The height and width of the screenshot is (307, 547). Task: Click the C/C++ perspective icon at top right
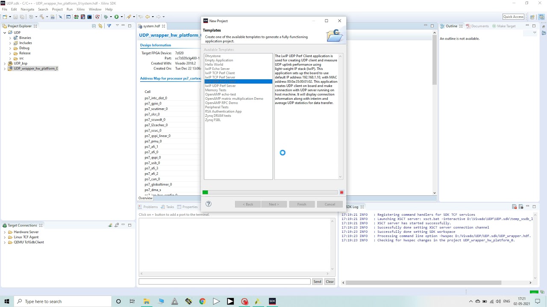click(x=541, y=17)
